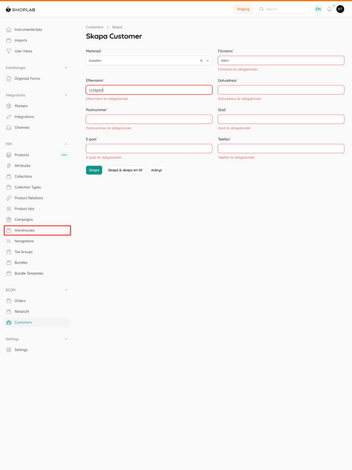Click the Shoplab logo
Viewport: 352px width, 470px height.
21,9
